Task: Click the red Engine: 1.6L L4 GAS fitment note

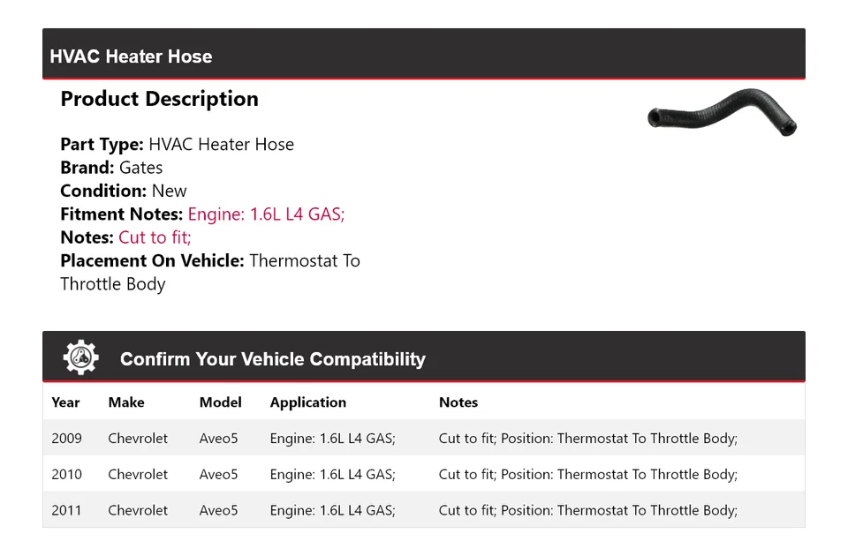Action: (x=266, y=214)
